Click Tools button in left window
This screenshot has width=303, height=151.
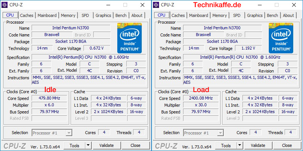(x=74, y=145)
